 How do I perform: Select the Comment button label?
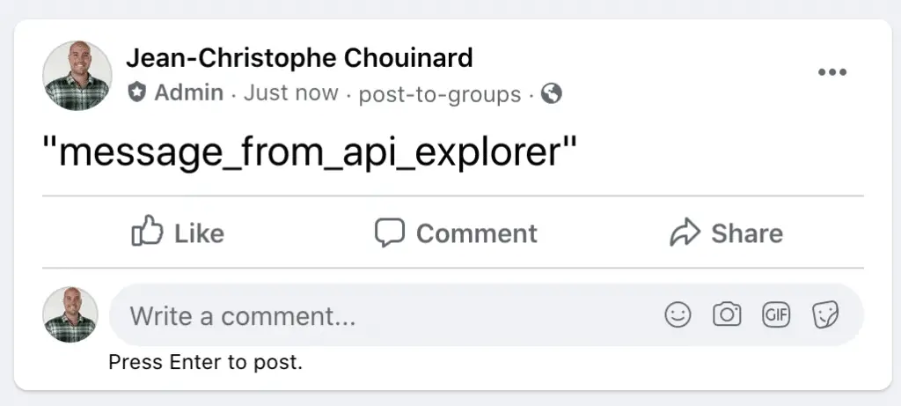[476, 233]
